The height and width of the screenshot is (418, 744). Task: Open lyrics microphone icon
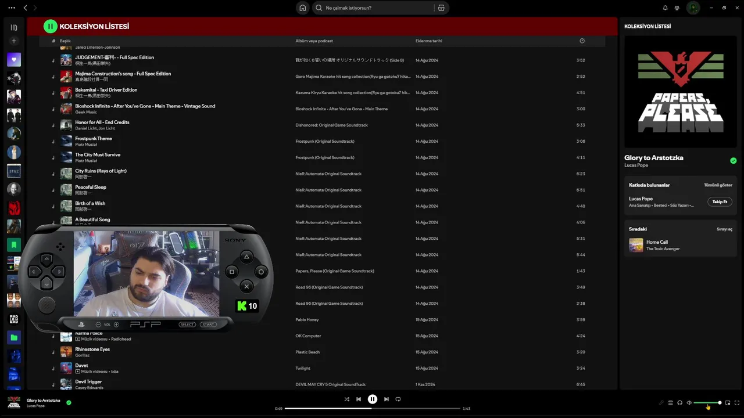[661, 402]
